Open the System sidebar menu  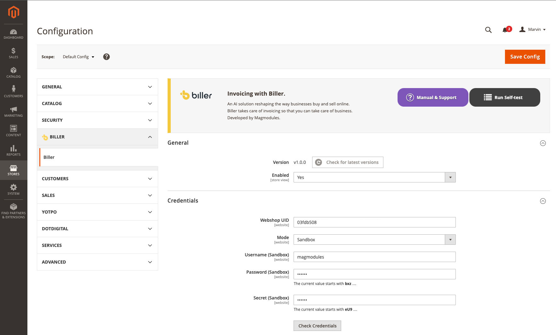pyautogui.click(x=14, y=190)
